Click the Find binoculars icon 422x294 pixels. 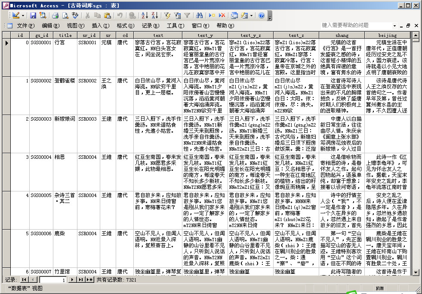pos(200,15)
